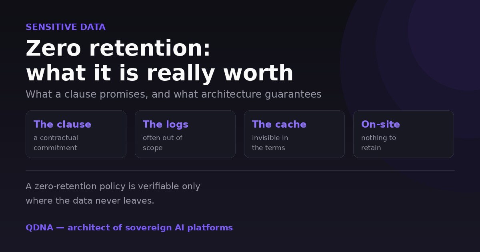This screenshot has height=252, width=480.
Task: Click 'The logs' card title
Action: (166, 124)
